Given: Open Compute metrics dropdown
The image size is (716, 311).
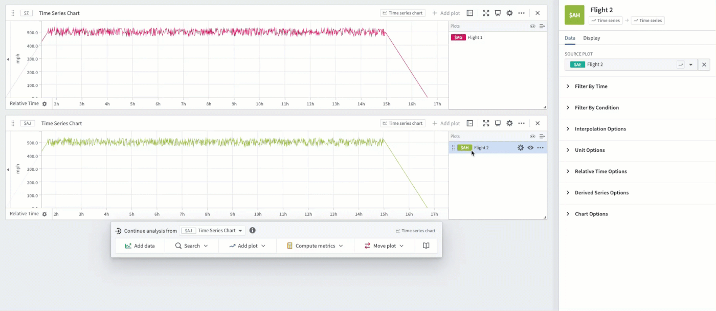Looking at the screenshot, I should (x=315, y=246).
